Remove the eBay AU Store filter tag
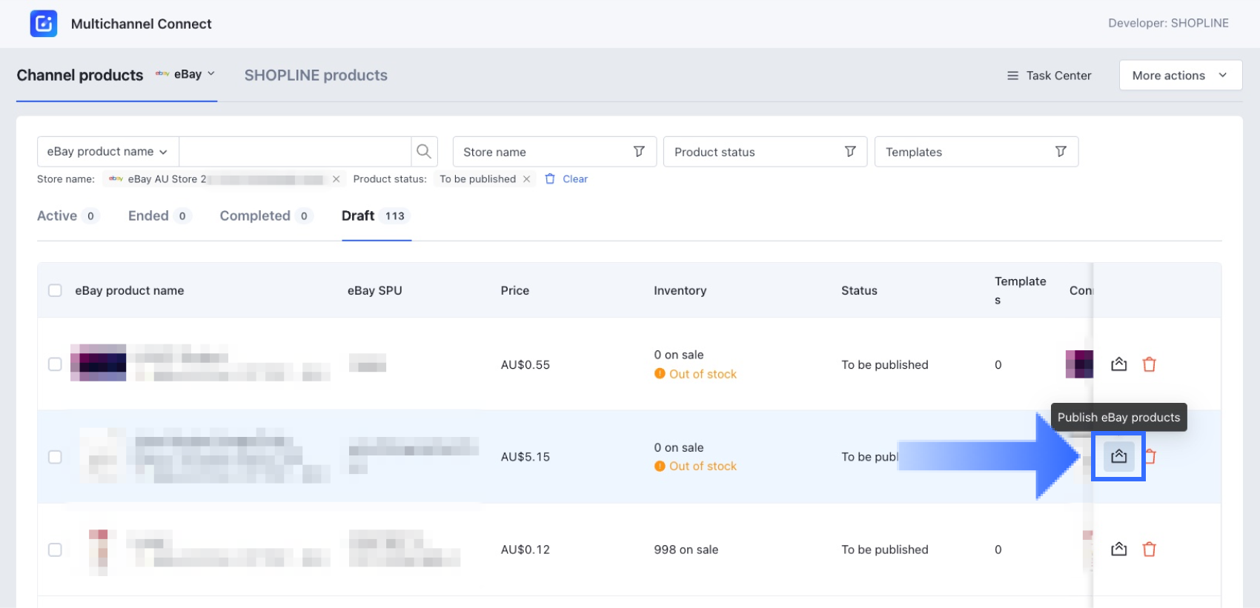The width and height of the screenshot is (1260, 608). tap(336, 179)
